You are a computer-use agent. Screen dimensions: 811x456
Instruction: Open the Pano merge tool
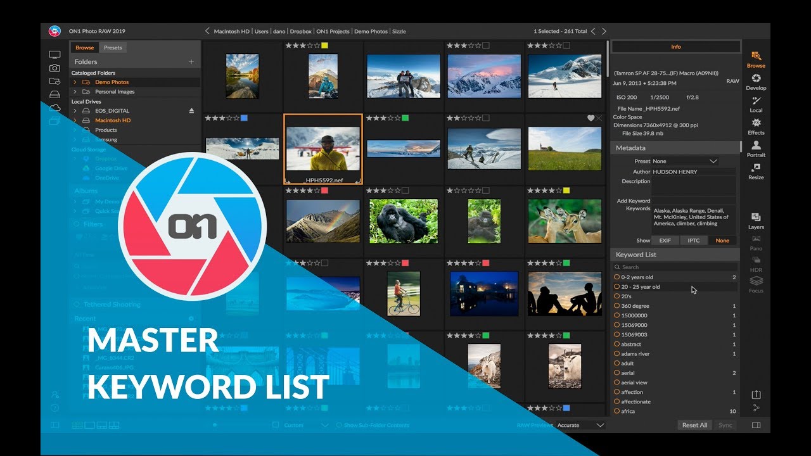tap(756, 243)
